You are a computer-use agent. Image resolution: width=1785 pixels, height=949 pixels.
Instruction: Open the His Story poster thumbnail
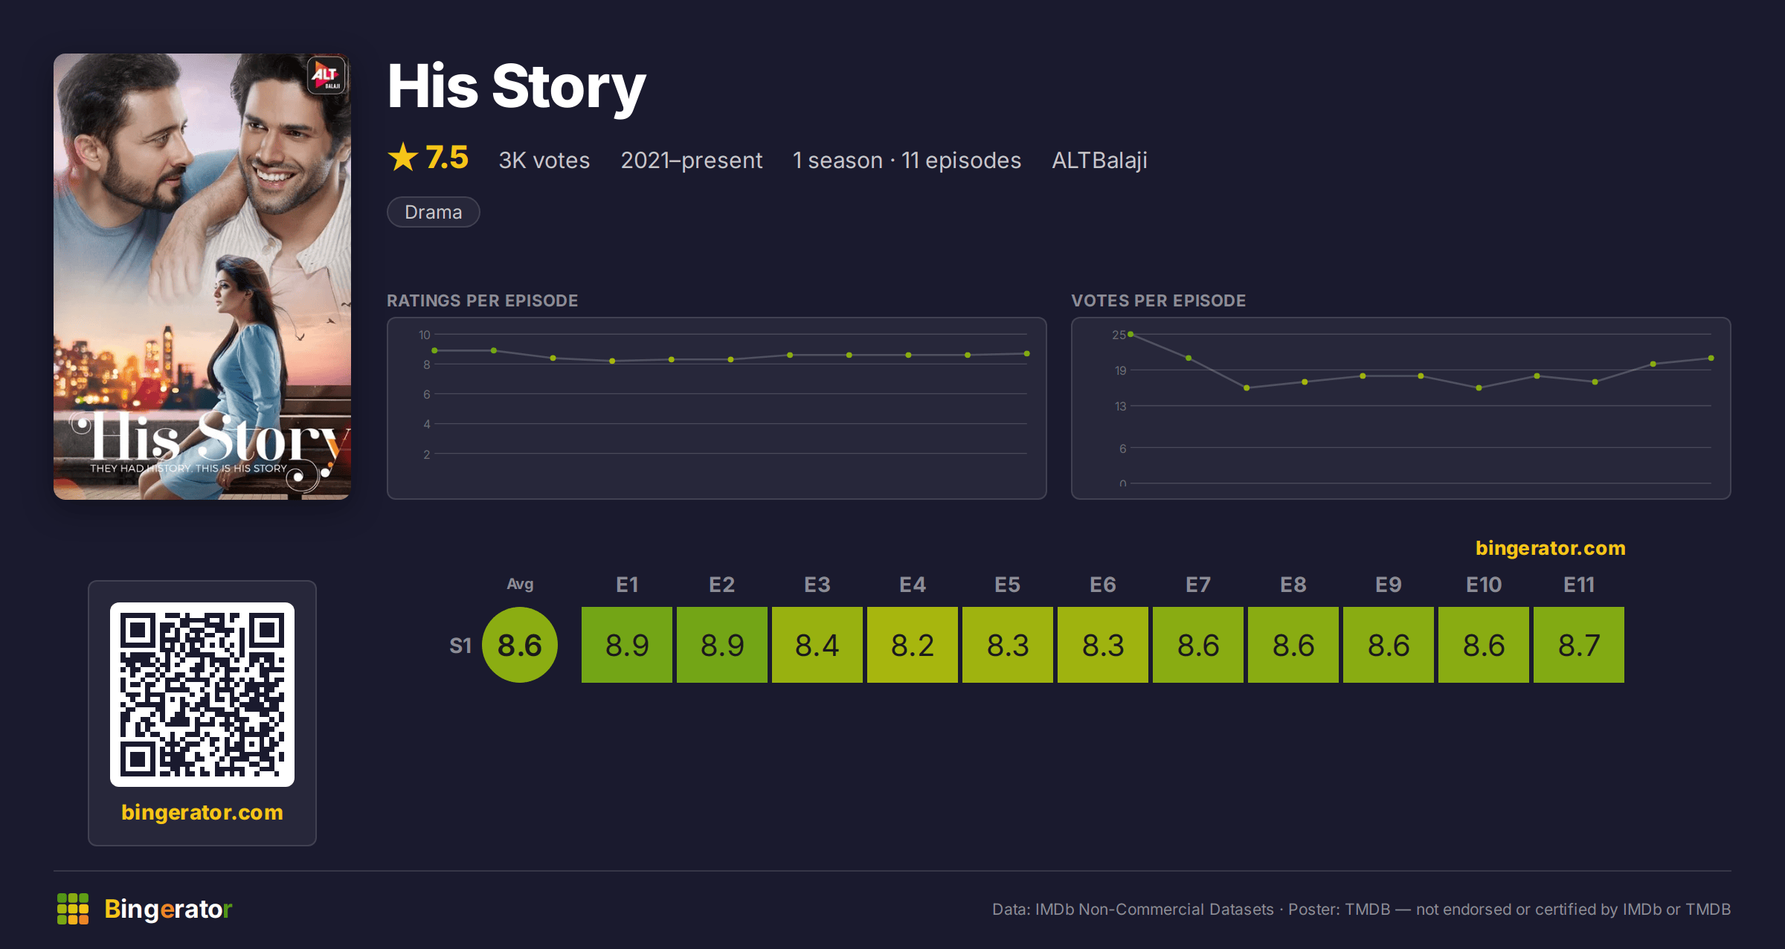202,277
